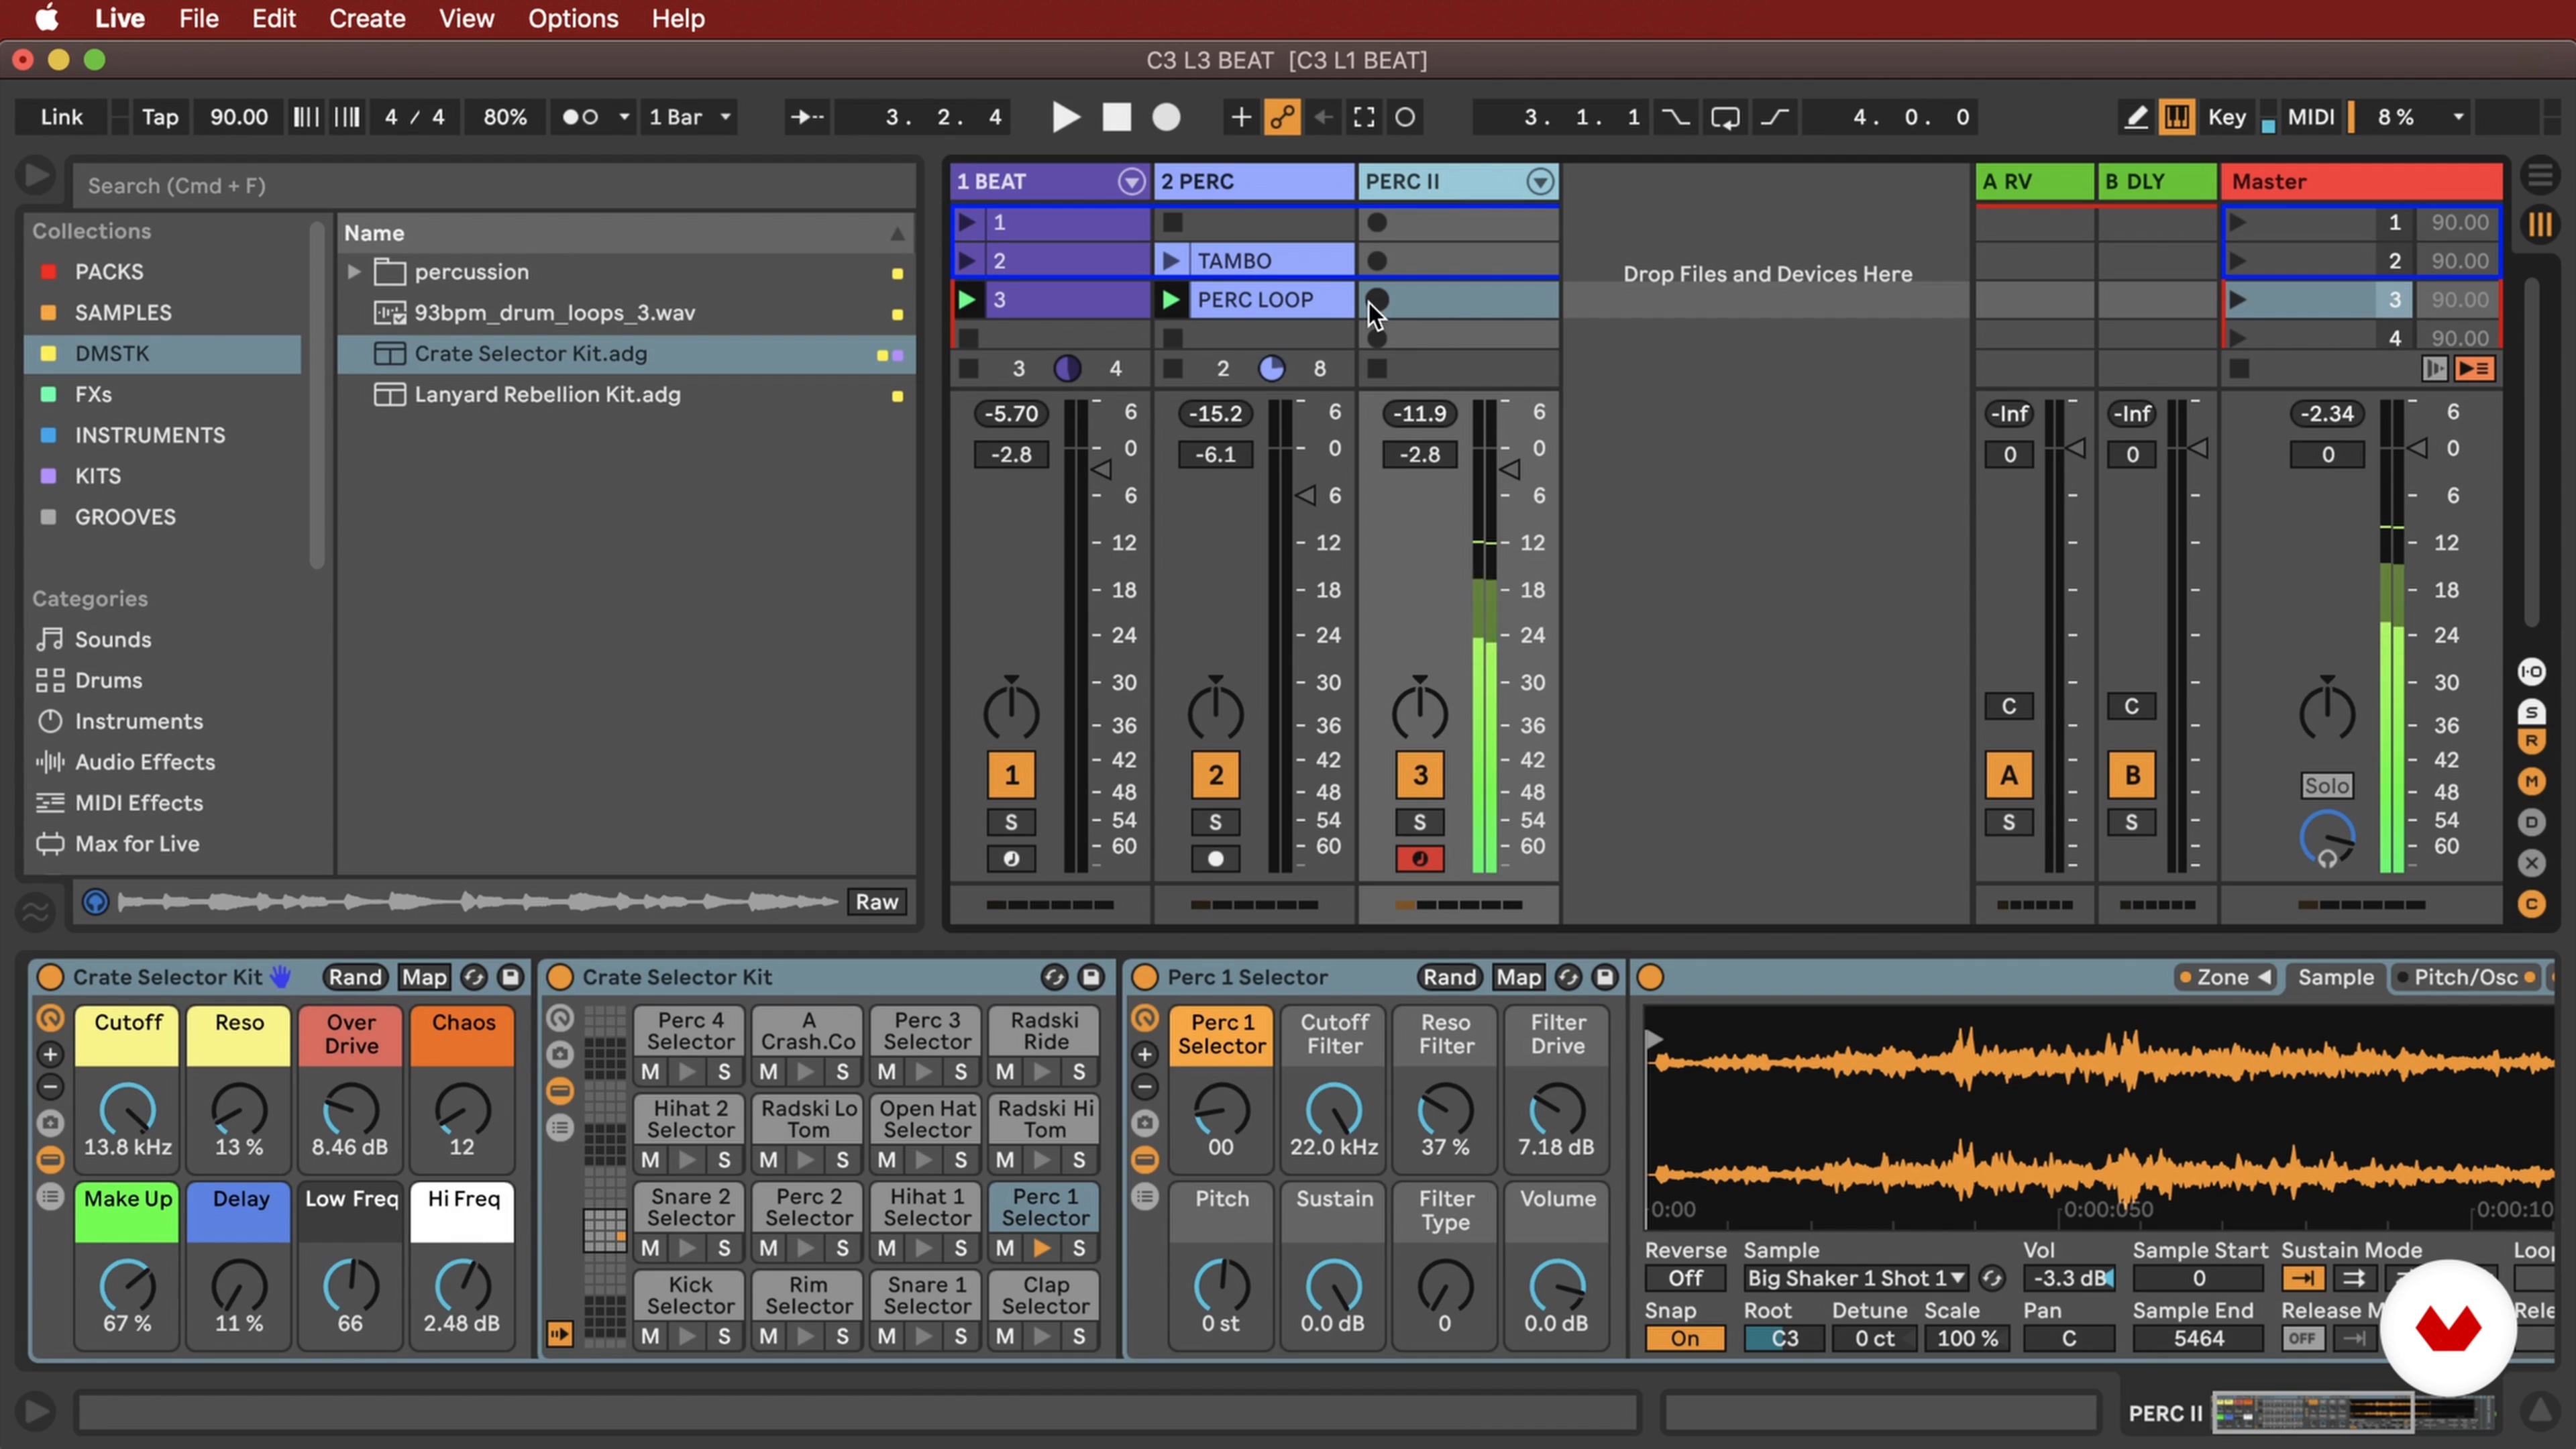Toggle the Automation Arm button
The width and height of the screenshot is (2576, 1449).
tap(1282, 117)
